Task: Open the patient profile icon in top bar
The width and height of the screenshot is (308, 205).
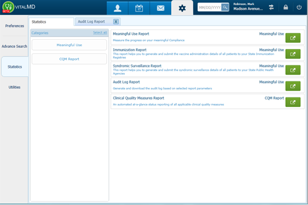Action: coord(117,8)
